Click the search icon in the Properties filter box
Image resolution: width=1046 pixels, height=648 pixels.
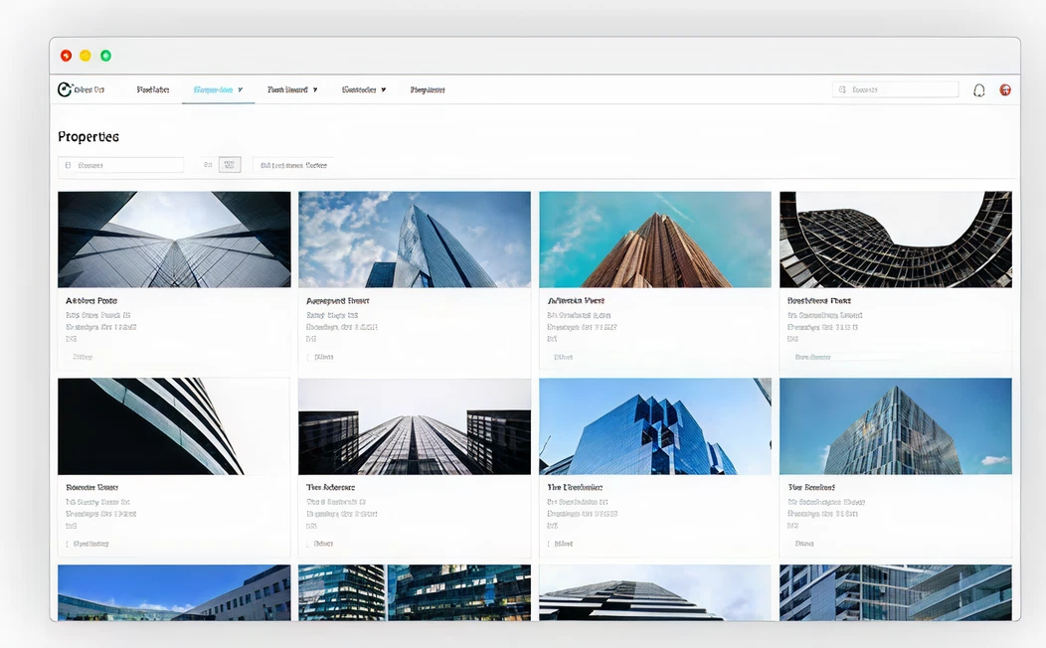coord(68,165)
